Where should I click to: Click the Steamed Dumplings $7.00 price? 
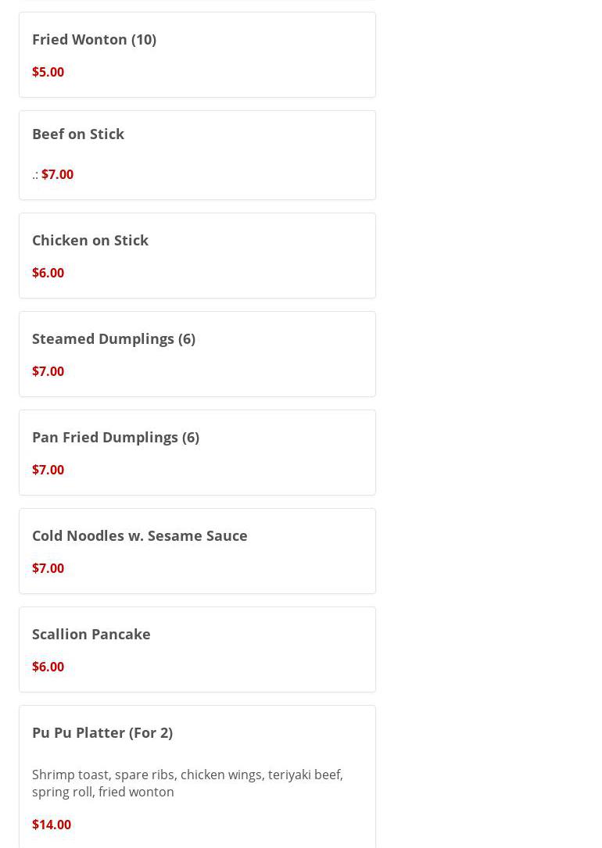[x=48, y=371]
